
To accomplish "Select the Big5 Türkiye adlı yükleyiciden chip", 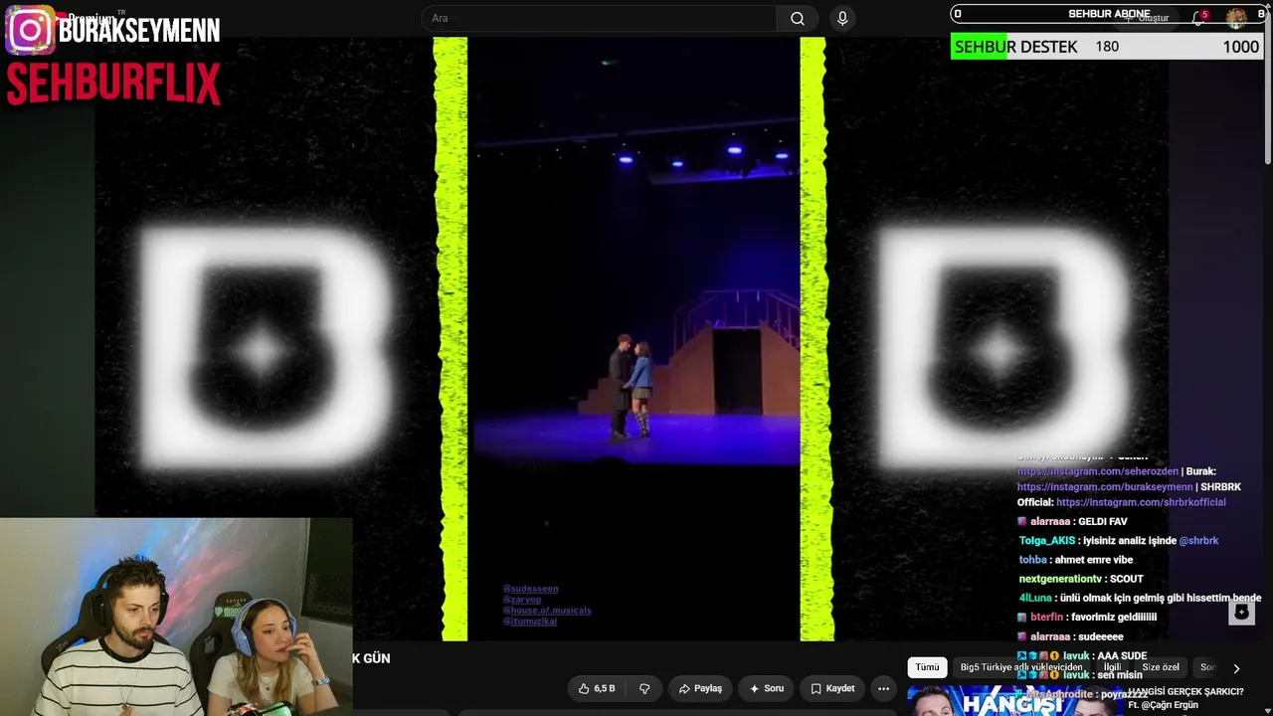I will click(x=1021, y=667).
